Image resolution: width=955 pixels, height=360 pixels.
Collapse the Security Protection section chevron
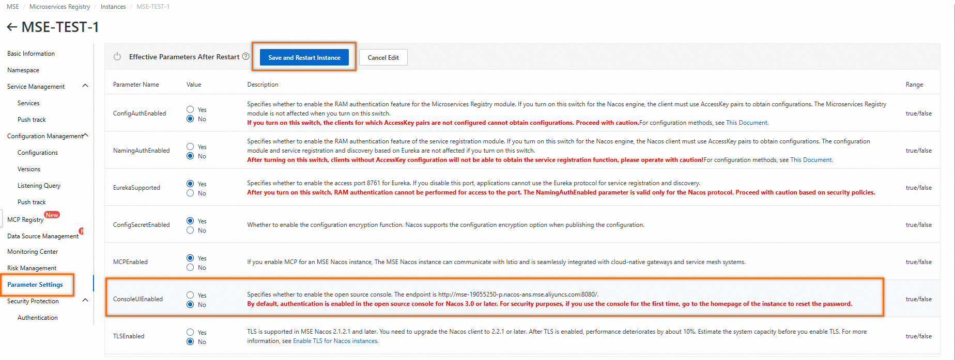click(85, 300)
